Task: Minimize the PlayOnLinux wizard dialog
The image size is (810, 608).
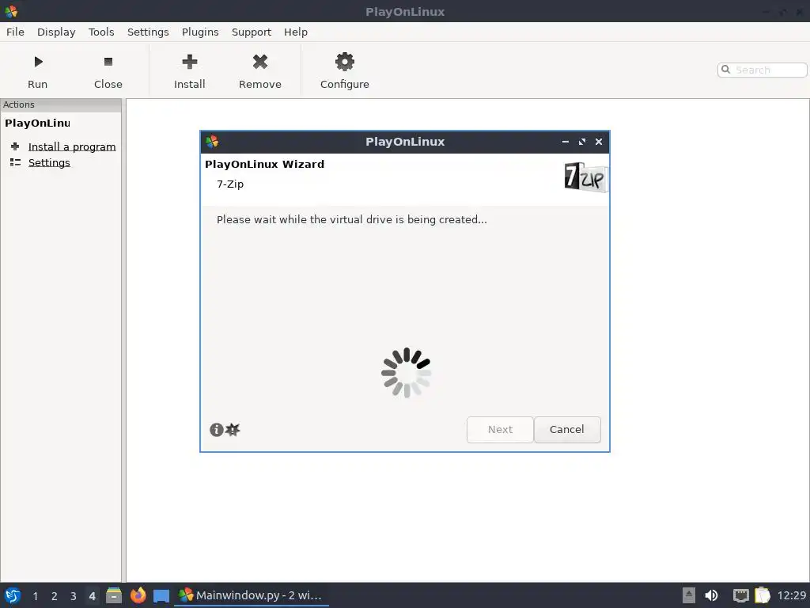Action: (x=565, y=142)
